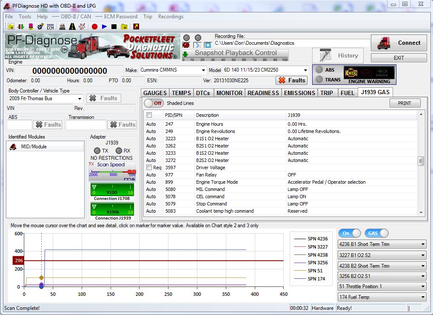Open the ECM toolbar icon
Screen dimensions: 433x315
pos(51,26)
